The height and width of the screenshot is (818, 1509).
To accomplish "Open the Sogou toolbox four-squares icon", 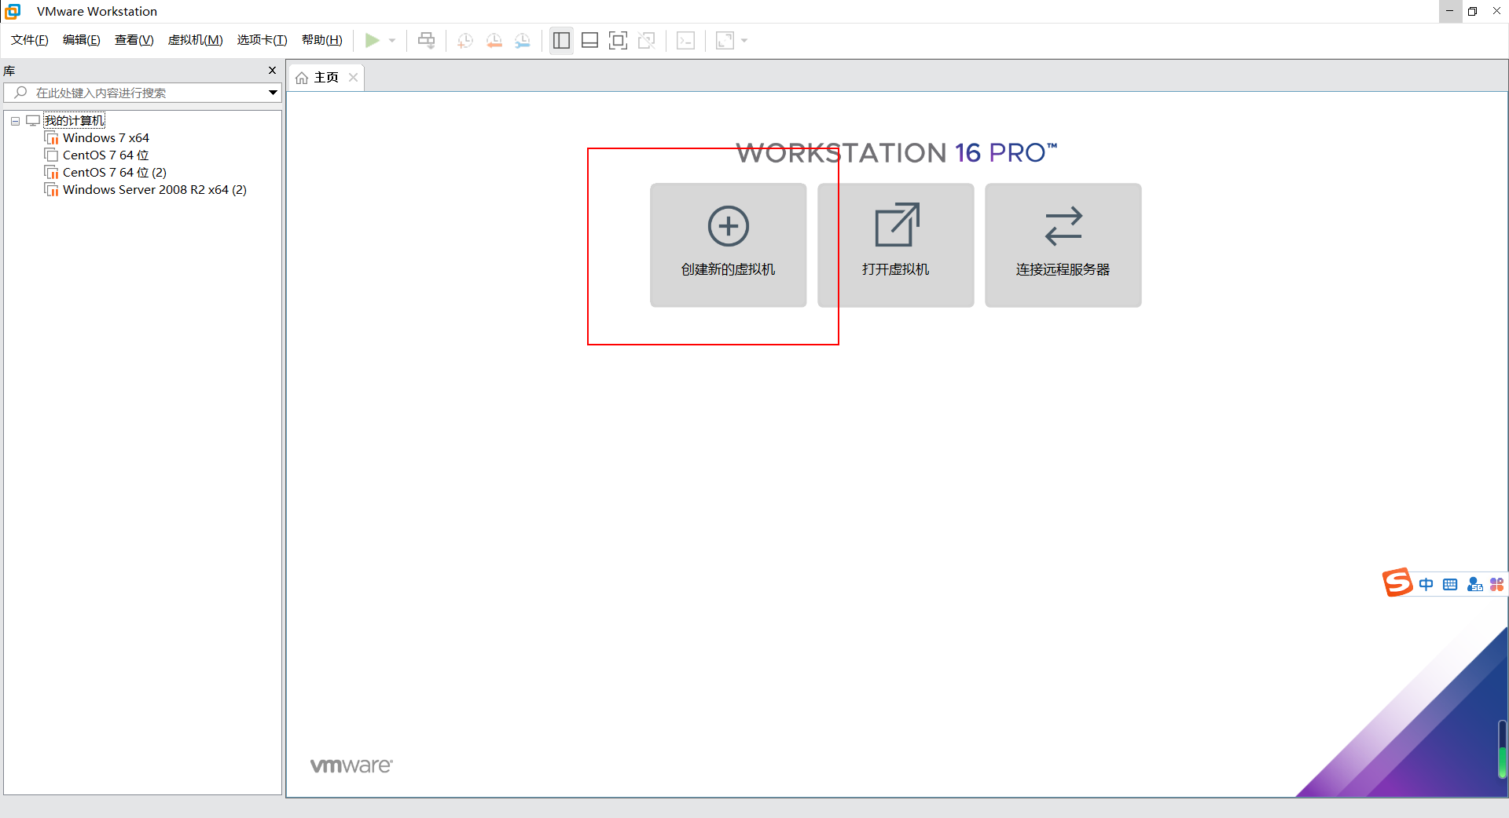I will click(1496, 585).
